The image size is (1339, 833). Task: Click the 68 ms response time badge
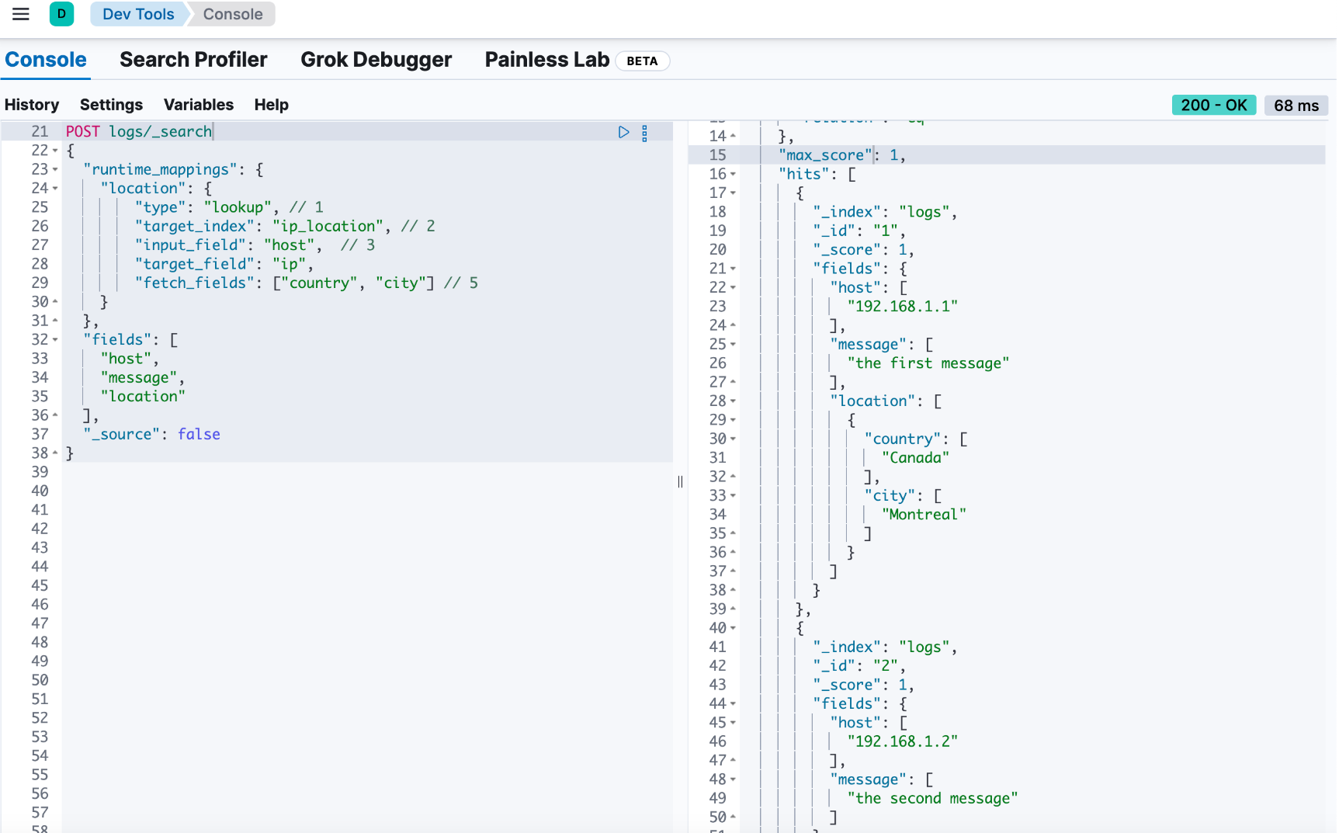pos(1296,106)
